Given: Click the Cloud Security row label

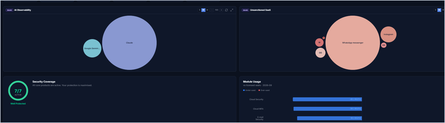Looking at the screenshot, I should click(x=256, y=99).
